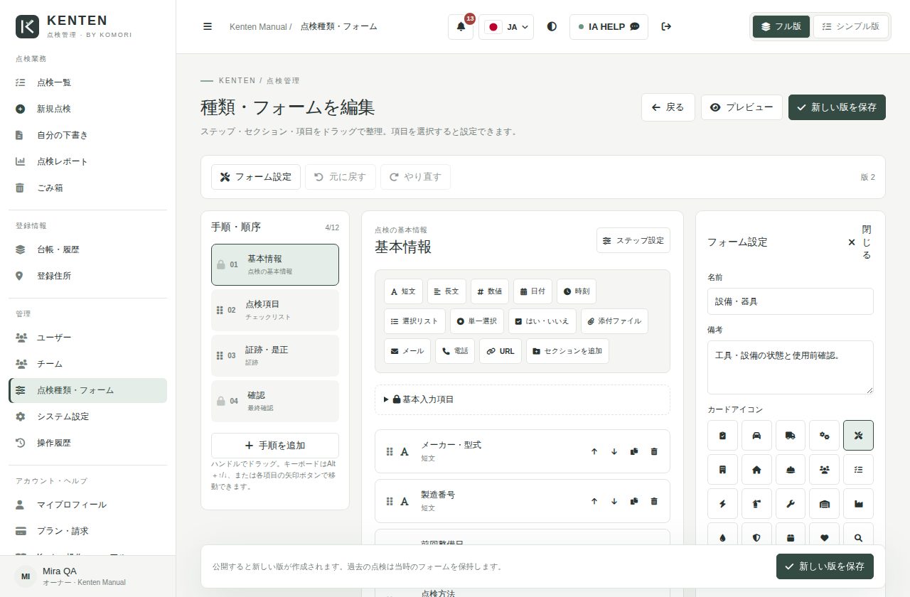Duplicate the 製造番号 field
The height and width of the screenshot is (597, 910).
(x=634, y=501)
